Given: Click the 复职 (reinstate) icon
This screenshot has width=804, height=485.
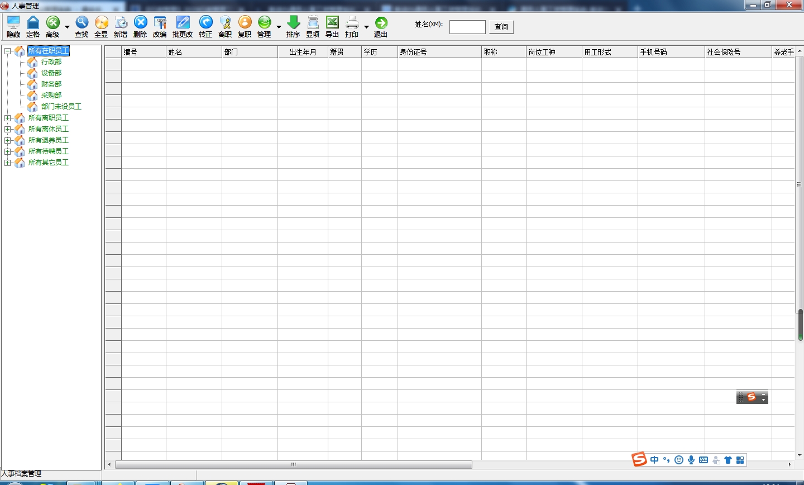Looking at the screenshot, I should point(245,26).
